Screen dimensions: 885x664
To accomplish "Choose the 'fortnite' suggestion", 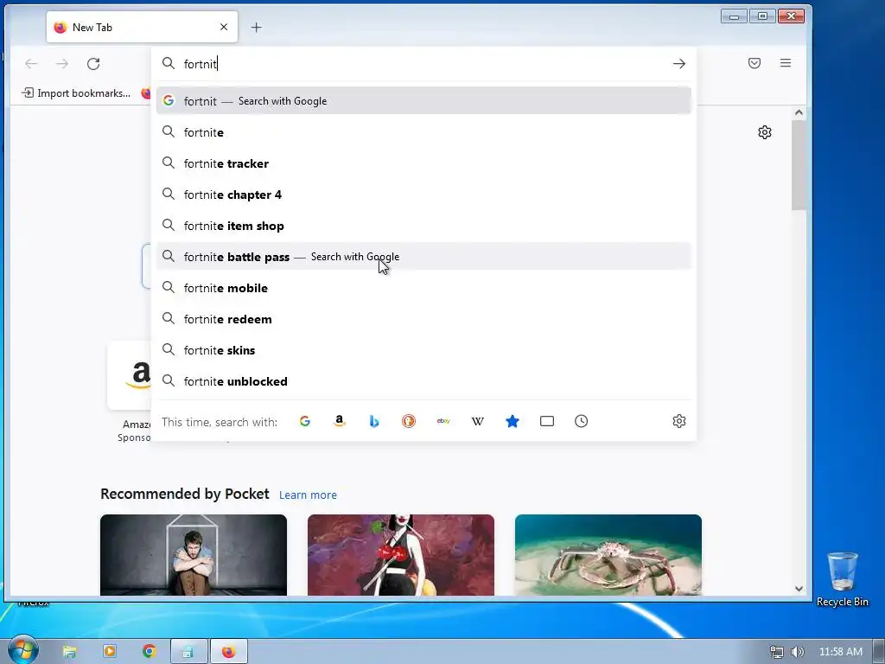I will coord(423,132).
